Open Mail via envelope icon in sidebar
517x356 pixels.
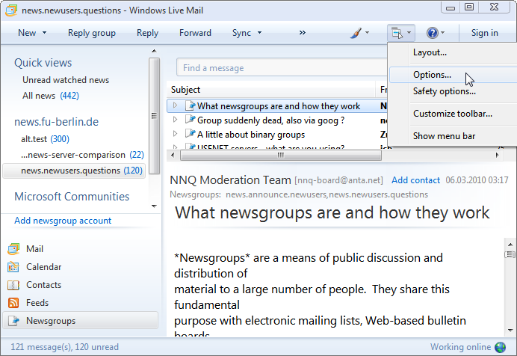click(13, 249)
